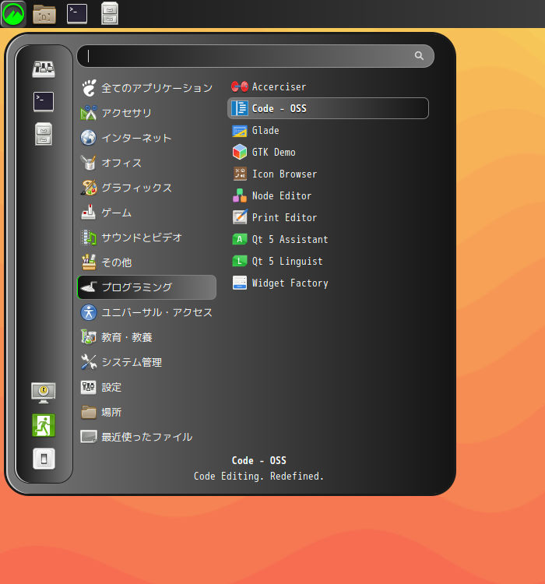Image resolution: width=545 pixels, height=584 pixels.
Task: Open the green menu launcher button in panel
Action: click(13, 14)
